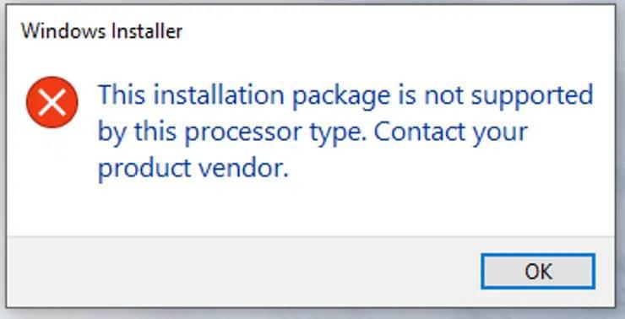Image resolution: width=625 pixels, height=319 pixels.
Task: Click the red error X icon
Action: 52,102
